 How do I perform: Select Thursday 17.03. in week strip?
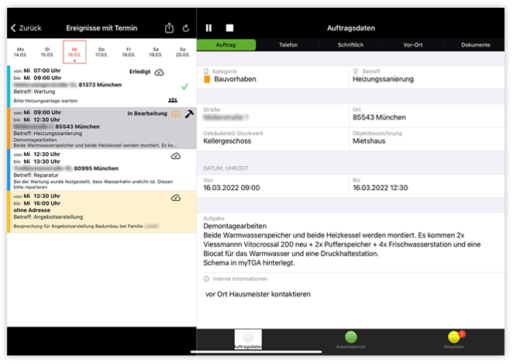(102, 52)
